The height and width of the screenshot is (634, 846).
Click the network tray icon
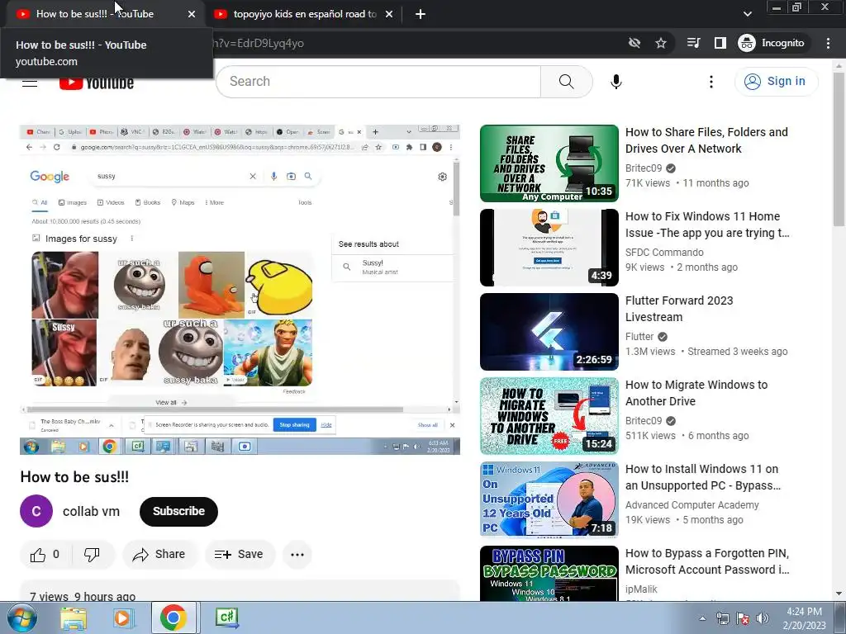coord(722,618)
